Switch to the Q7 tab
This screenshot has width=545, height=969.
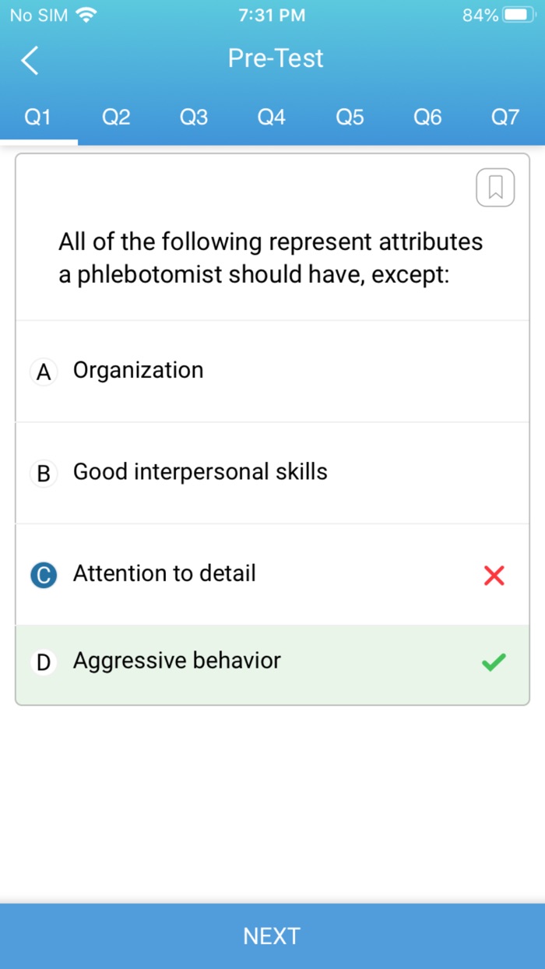coord(505,118)
